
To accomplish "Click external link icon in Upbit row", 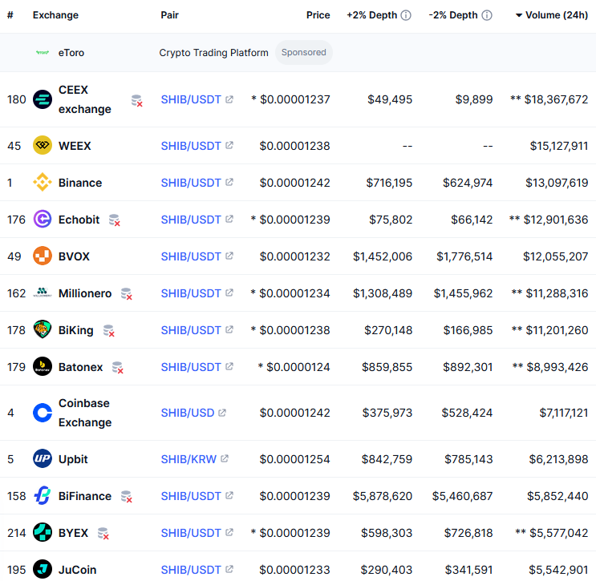I will click(225, 458).
